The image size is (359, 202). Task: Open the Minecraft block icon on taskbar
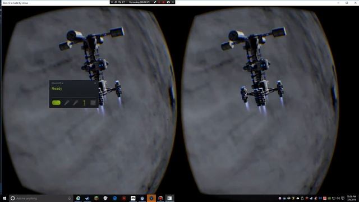(x=96, y=198)
